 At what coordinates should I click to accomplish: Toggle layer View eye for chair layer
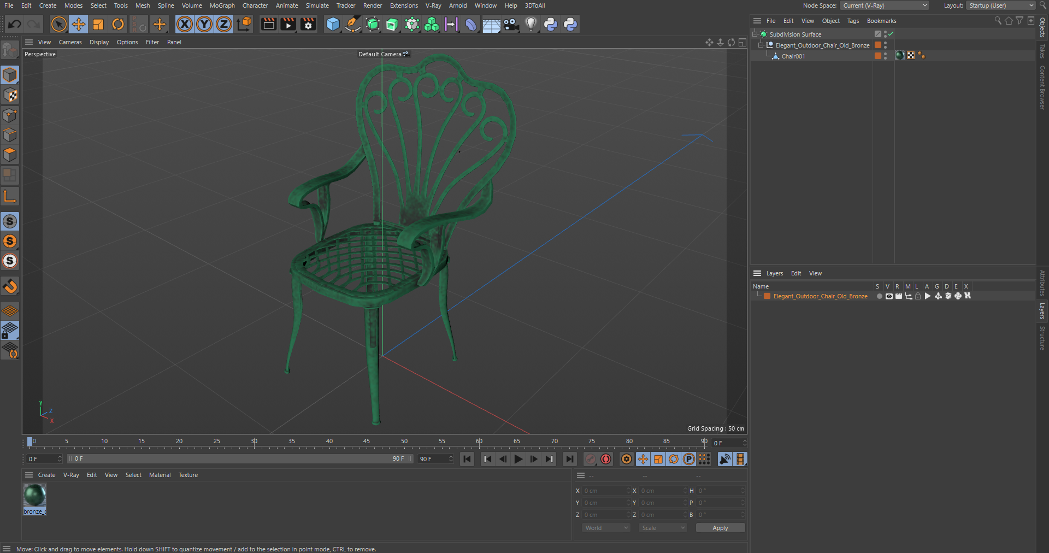889,296
